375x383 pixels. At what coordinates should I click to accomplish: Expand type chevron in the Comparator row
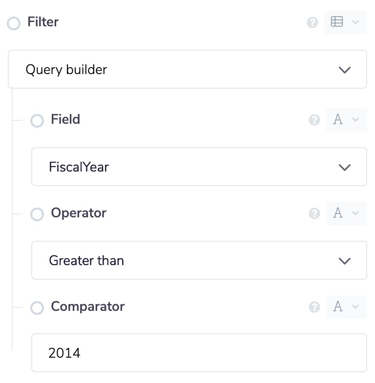tap(355, 307)
